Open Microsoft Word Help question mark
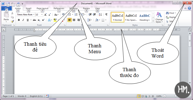 tap(190, 8)
